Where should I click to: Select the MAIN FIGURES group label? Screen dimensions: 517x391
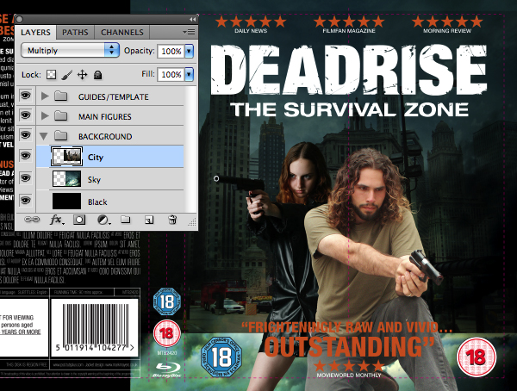(x=105, y=117)
